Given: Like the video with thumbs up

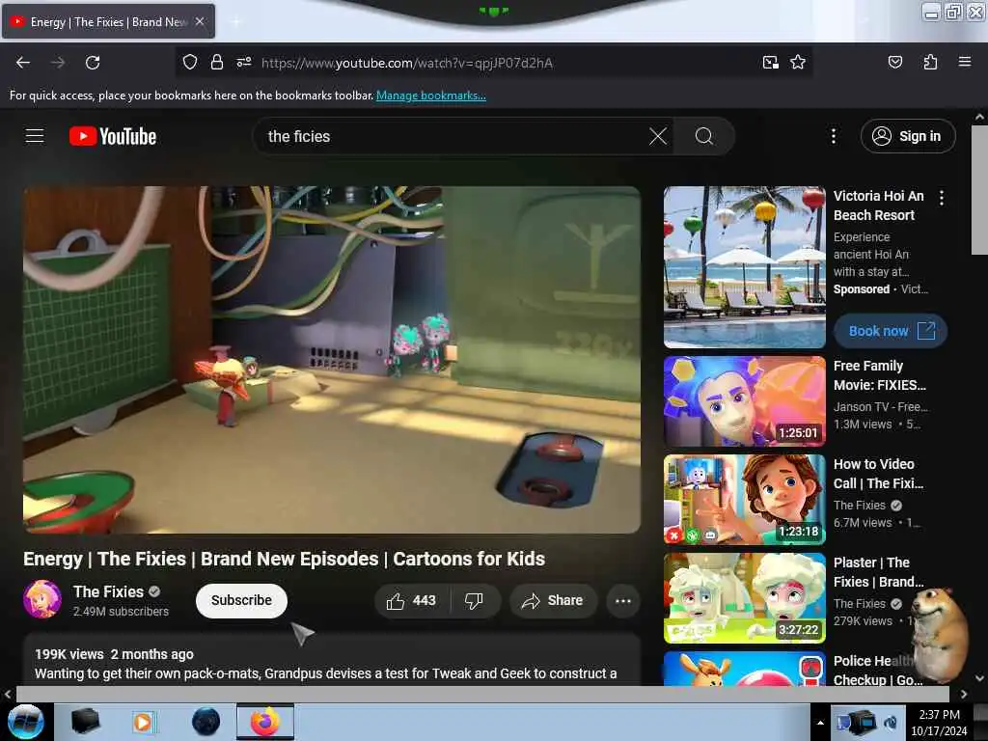Looking at the screenshot, I should tap(413, 600).
